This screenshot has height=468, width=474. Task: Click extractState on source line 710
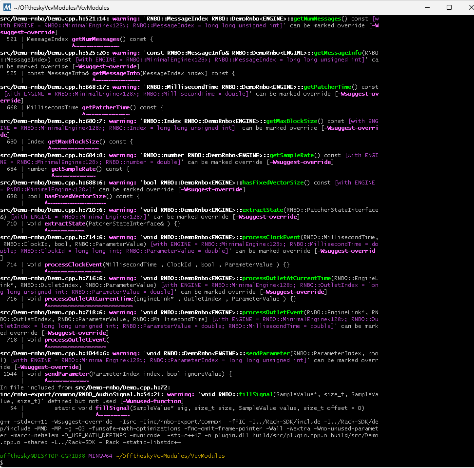[64, 224]
